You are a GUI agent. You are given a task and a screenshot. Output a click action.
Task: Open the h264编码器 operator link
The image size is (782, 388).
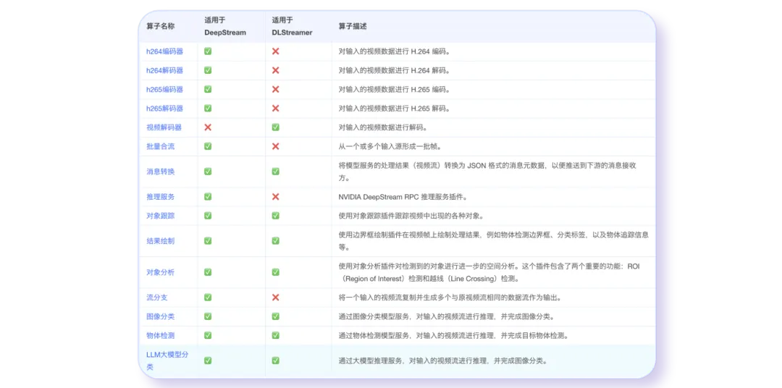coord(164,51)
